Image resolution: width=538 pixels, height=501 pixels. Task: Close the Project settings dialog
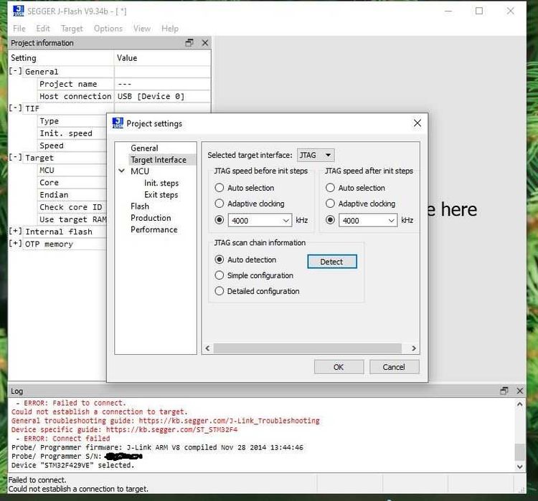click(417, 123)
